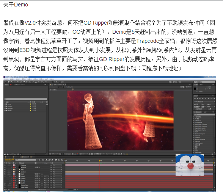Viewport: 223px width, 195px height.
Task: Select the Rotation tool
Action: pyautogui.click(x=15, y=82)
